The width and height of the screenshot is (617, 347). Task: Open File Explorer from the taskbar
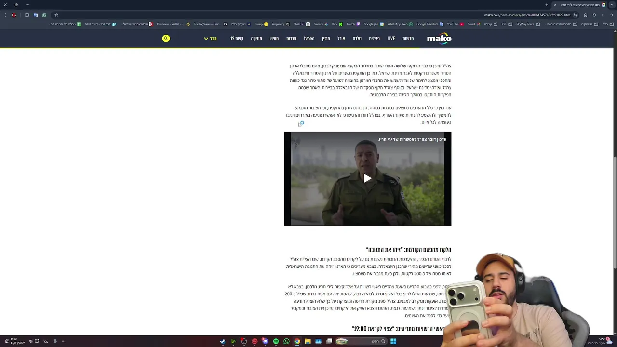tap(308, 341)
